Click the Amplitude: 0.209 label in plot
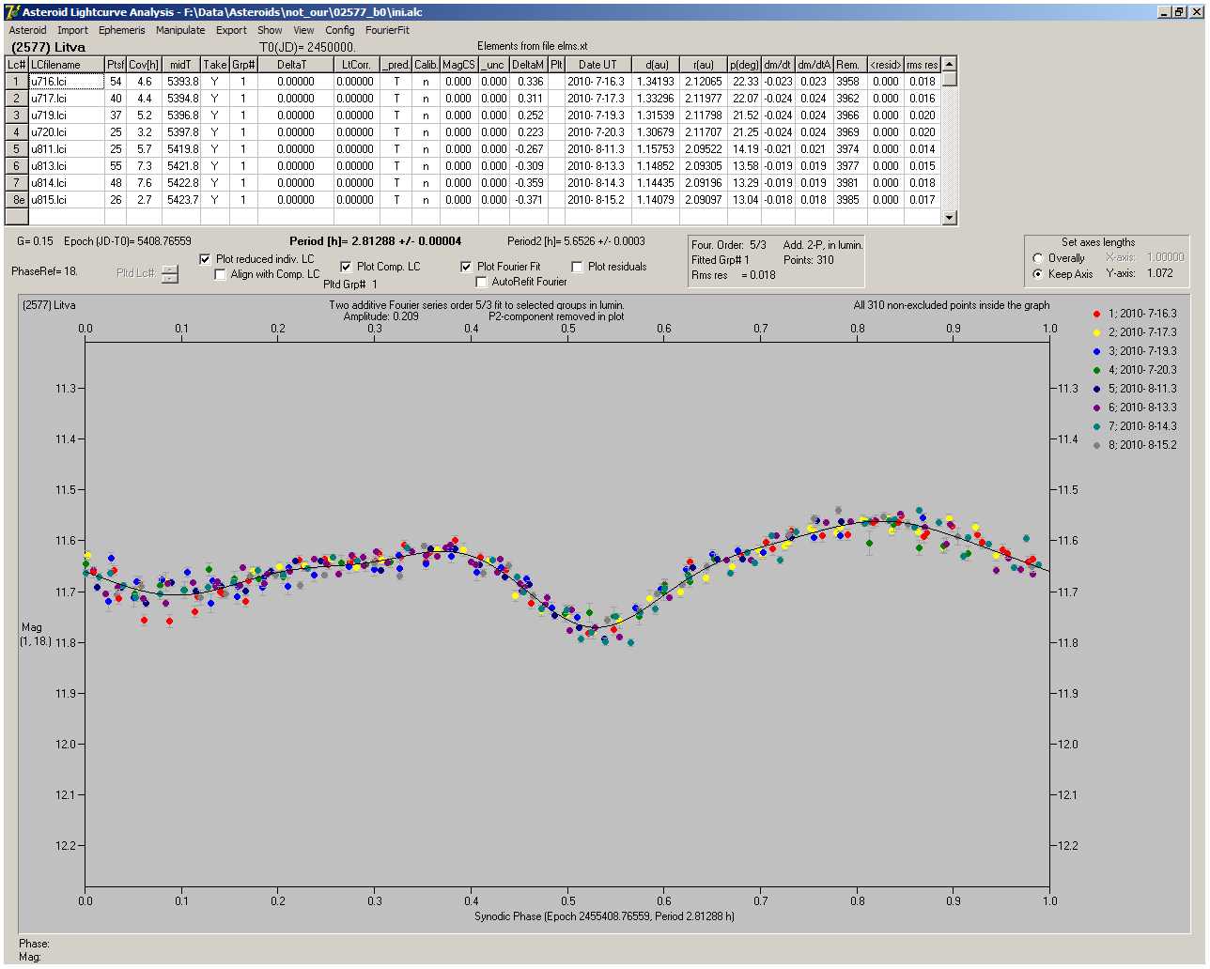The height and width of the screenshot is (969, 1210). tap(380, 316)
